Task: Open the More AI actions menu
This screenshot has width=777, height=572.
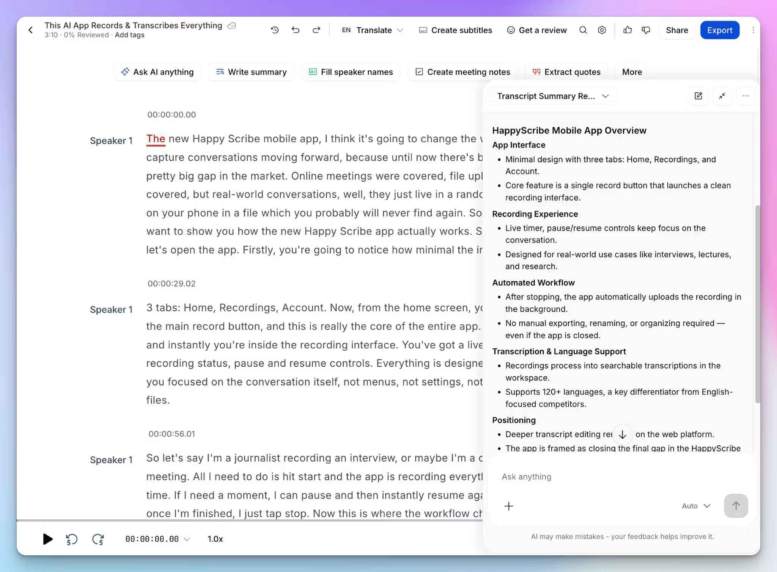Action: [632, 72]
